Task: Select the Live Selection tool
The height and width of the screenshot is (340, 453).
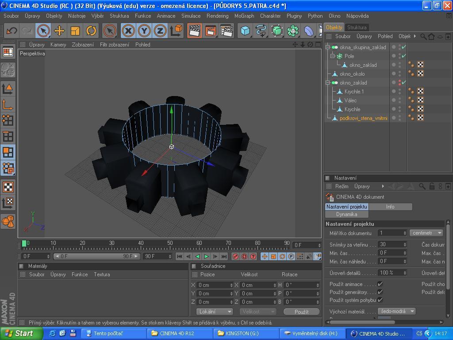Action: pyautogui.click(x=43, y=31)
